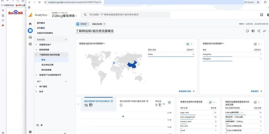Bookmark page with star icon
269x134 pixels.
(x=258, y=2)
